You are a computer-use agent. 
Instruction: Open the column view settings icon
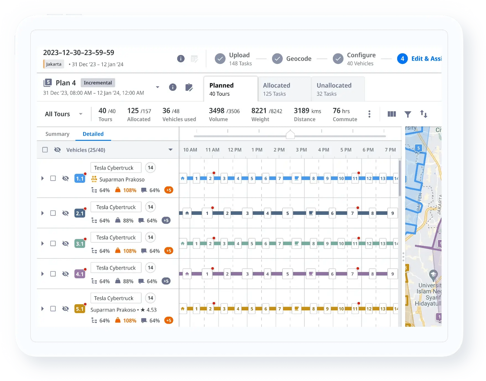point(392,114)
